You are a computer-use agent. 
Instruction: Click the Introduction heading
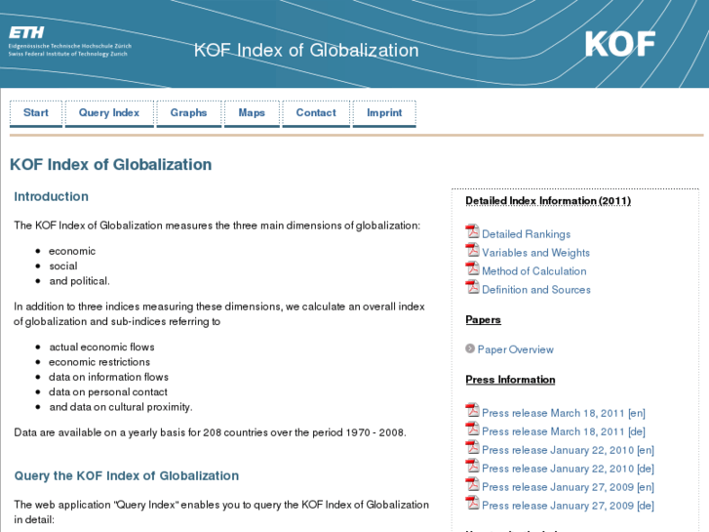(x=51, y=196)
